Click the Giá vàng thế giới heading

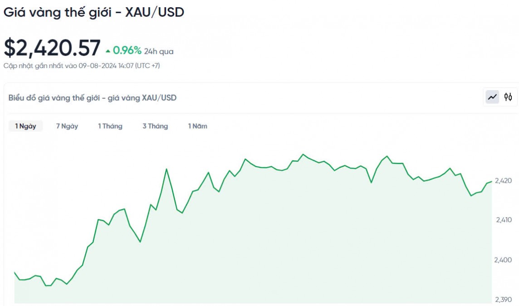[94, 12]
